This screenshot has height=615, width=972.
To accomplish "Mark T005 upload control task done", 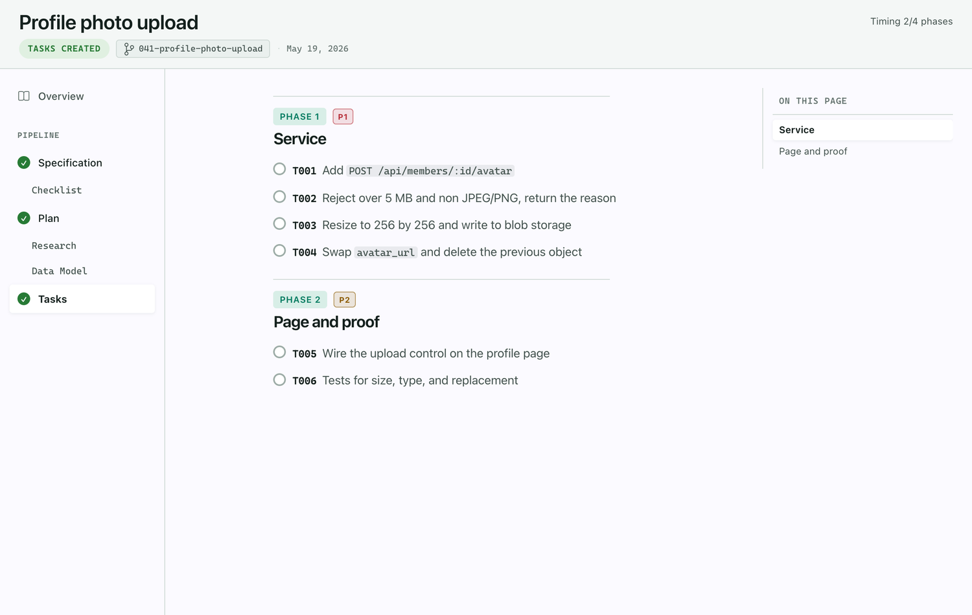I will pos(279,352).
